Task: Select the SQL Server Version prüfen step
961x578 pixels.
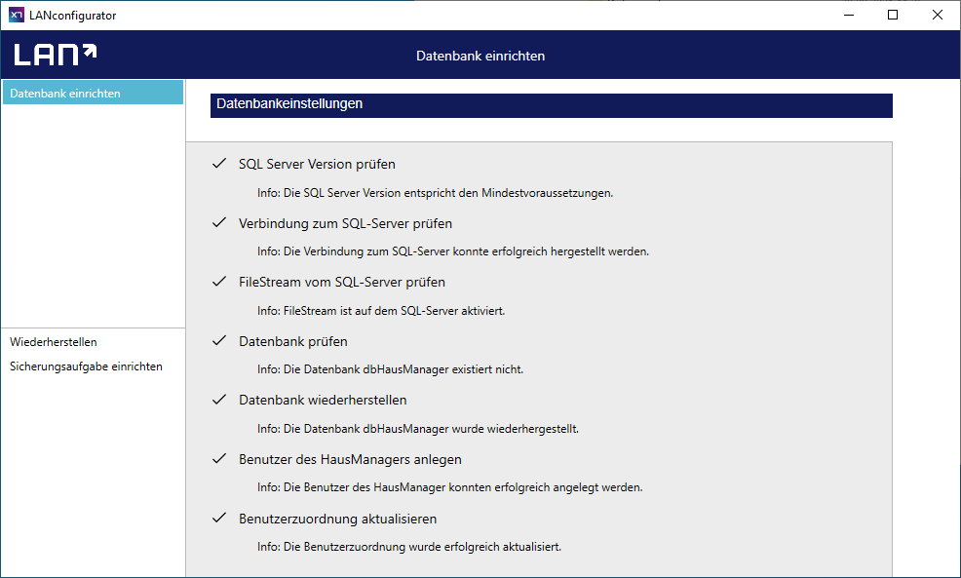Action: tap(317, 164)
